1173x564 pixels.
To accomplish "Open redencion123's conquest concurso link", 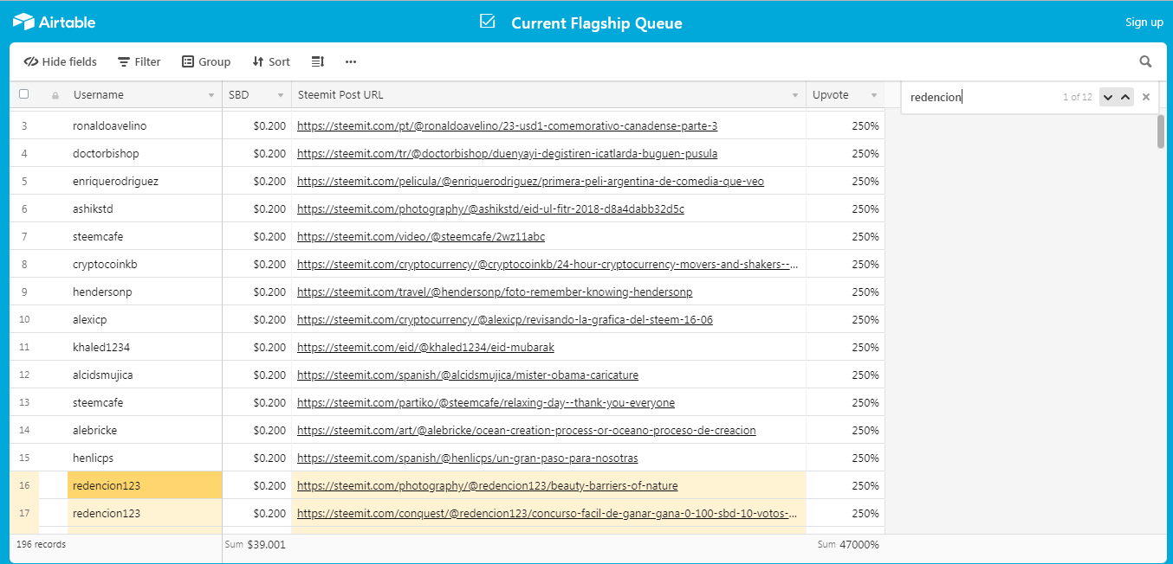I will point(548,514).
